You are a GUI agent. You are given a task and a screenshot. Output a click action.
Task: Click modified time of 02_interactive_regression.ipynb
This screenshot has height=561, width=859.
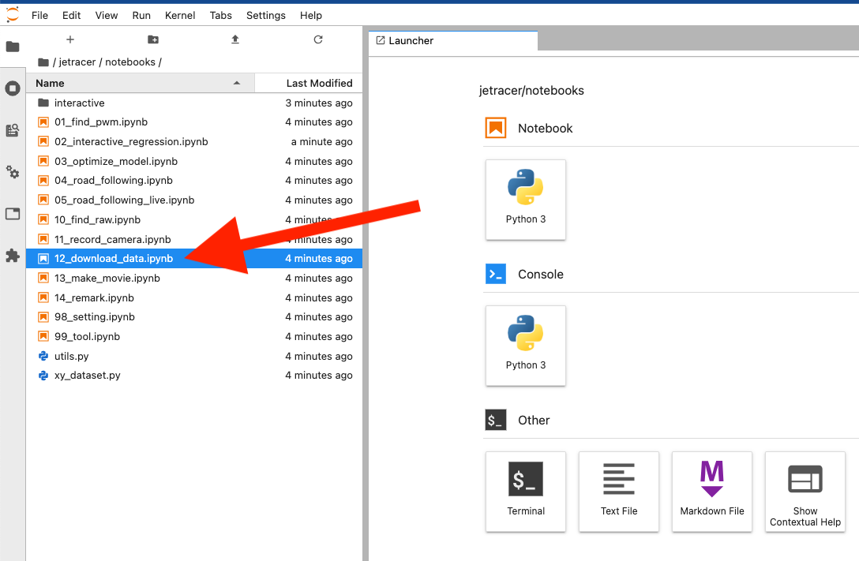pos(321,142)
